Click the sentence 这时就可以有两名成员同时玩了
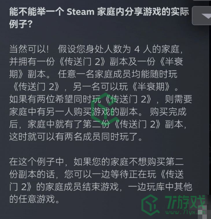This screenshot has height=219, width=211. [76, 136]
